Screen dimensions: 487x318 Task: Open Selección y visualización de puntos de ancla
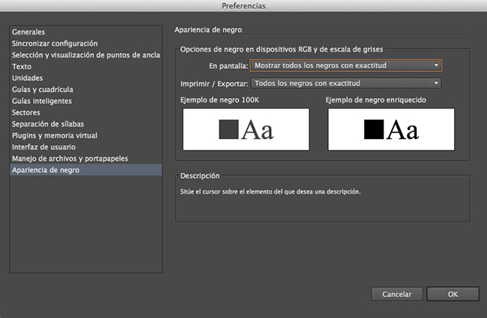pos(85,55)
